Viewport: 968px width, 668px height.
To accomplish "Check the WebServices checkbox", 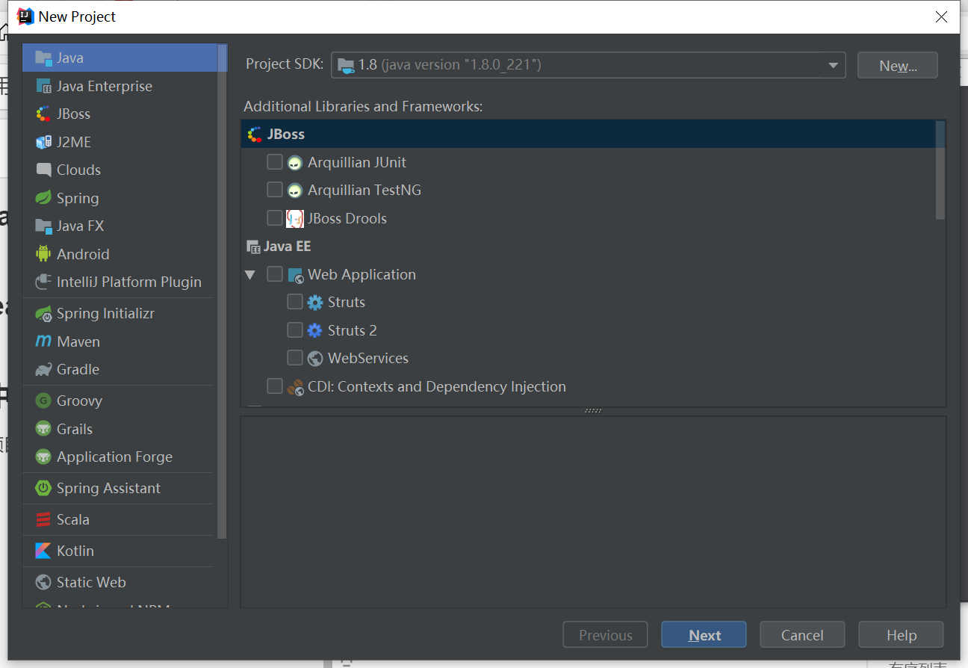I will pos(295,358).
